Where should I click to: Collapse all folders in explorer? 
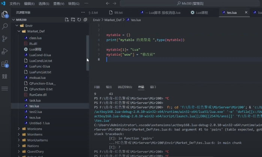[x=85, y=19]
